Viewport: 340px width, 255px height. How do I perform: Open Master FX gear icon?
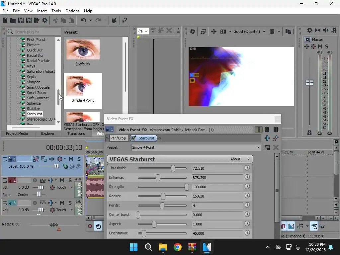point(313,46)
